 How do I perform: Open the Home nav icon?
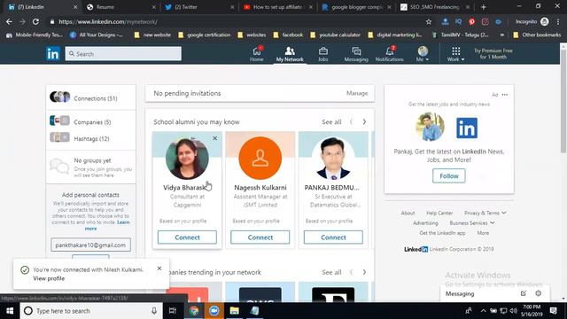[x=257, y=54]
